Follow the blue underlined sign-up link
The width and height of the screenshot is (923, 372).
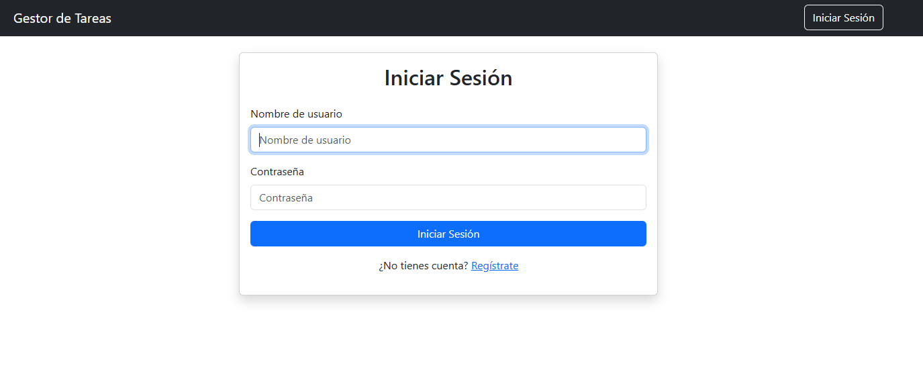tap(495, 266)
